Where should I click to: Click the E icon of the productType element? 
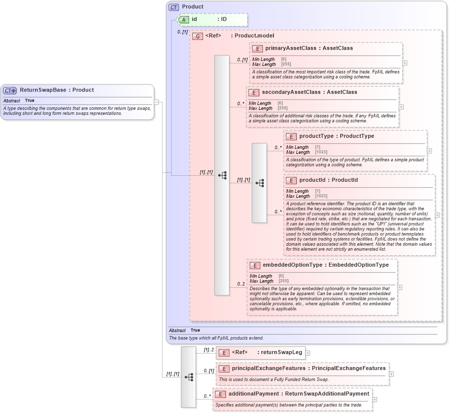point(290,136)
